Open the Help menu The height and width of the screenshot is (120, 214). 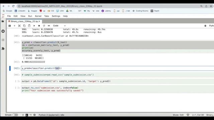coord(65,16)
